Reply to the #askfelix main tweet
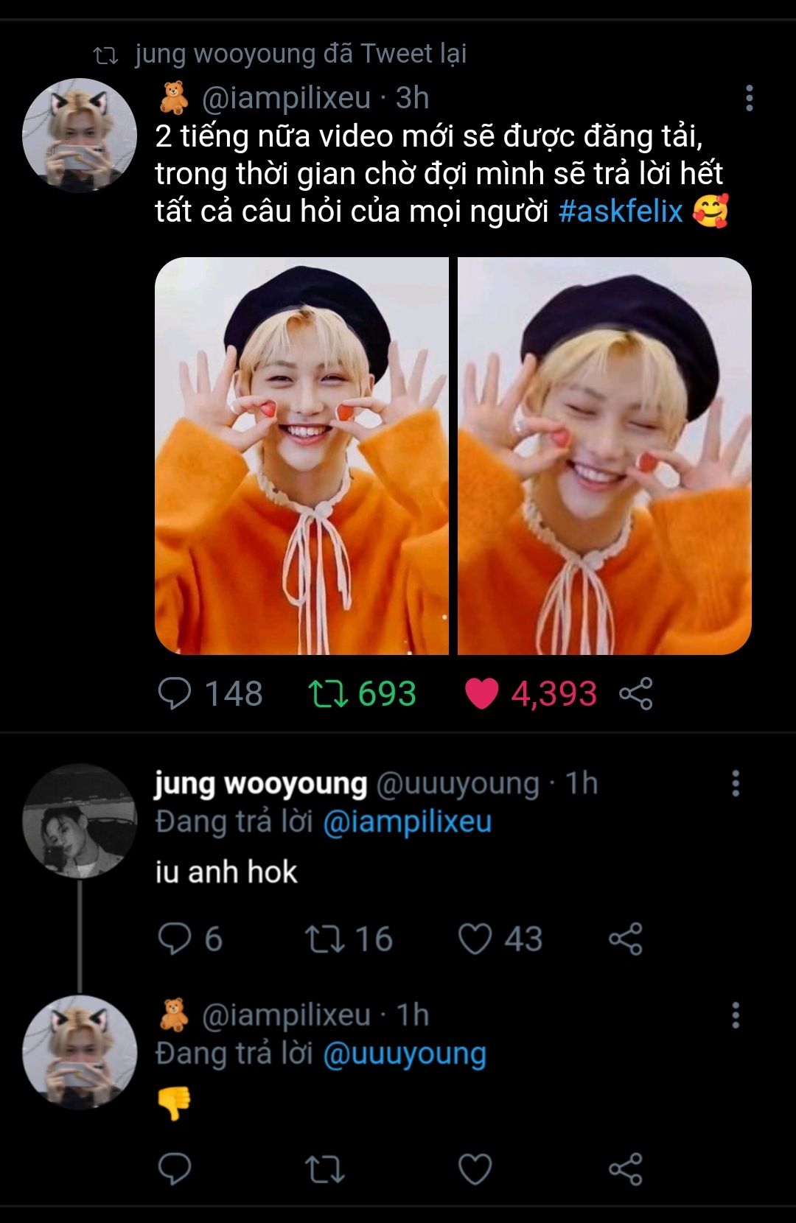 [175, 693]
